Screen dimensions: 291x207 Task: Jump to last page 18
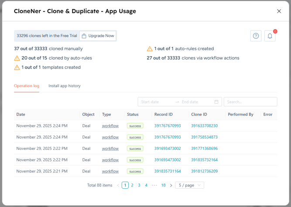point(163,185)
